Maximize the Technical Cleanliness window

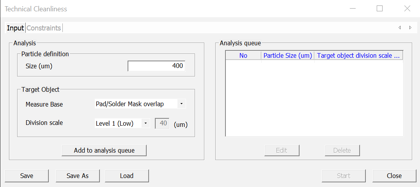[x=379, y=9]
